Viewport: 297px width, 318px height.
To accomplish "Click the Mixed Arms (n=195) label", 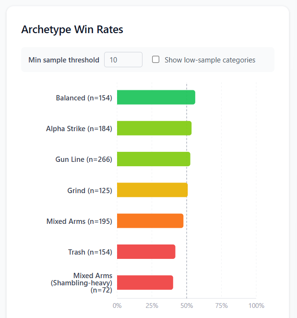I will coord(79,221).
